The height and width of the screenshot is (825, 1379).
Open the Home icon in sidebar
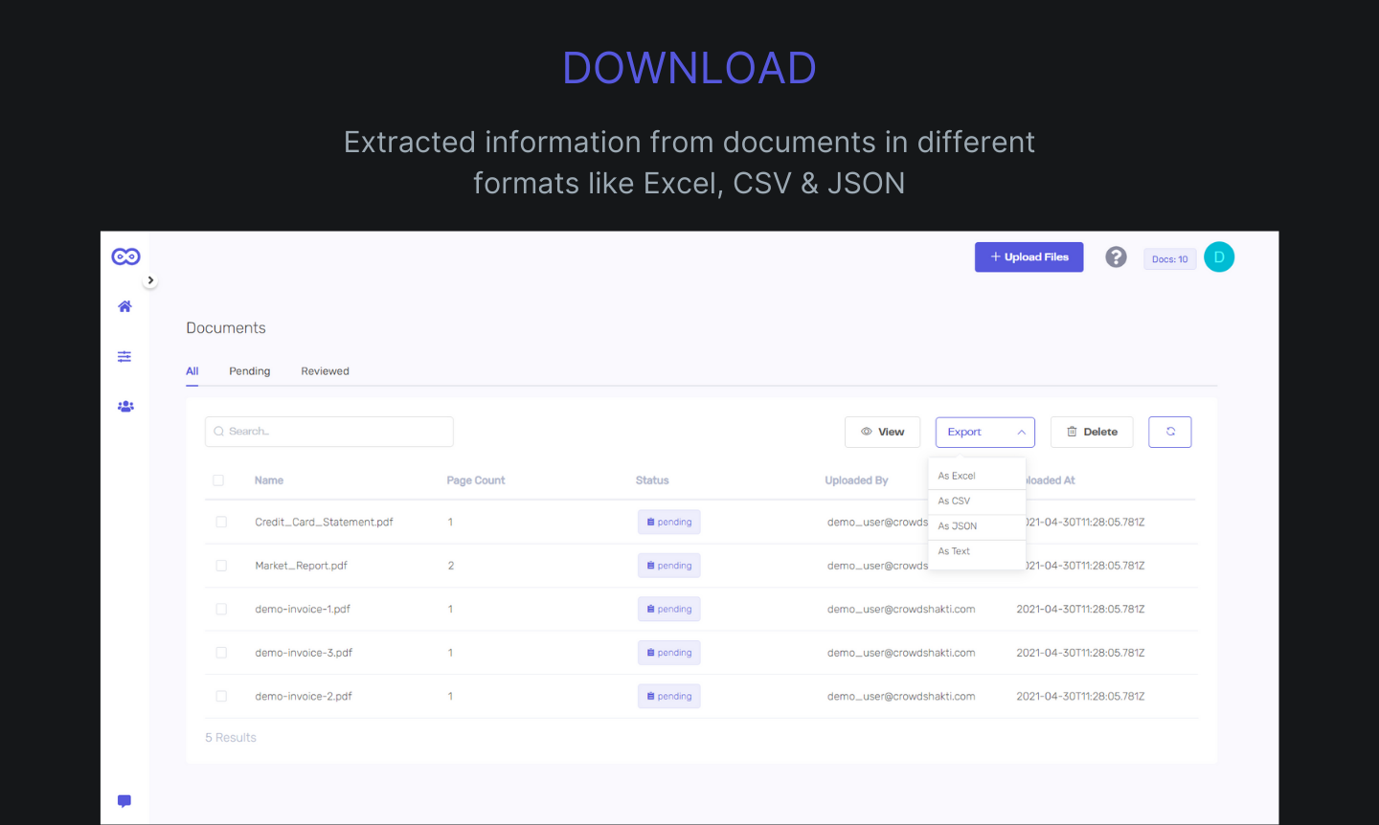point(124,306)
